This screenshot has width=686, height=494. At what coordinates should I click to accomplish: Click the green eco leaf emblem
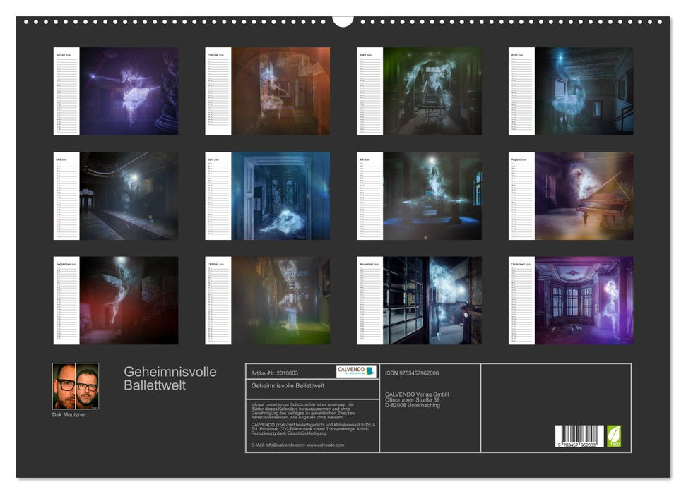click(x=614, y=435)
